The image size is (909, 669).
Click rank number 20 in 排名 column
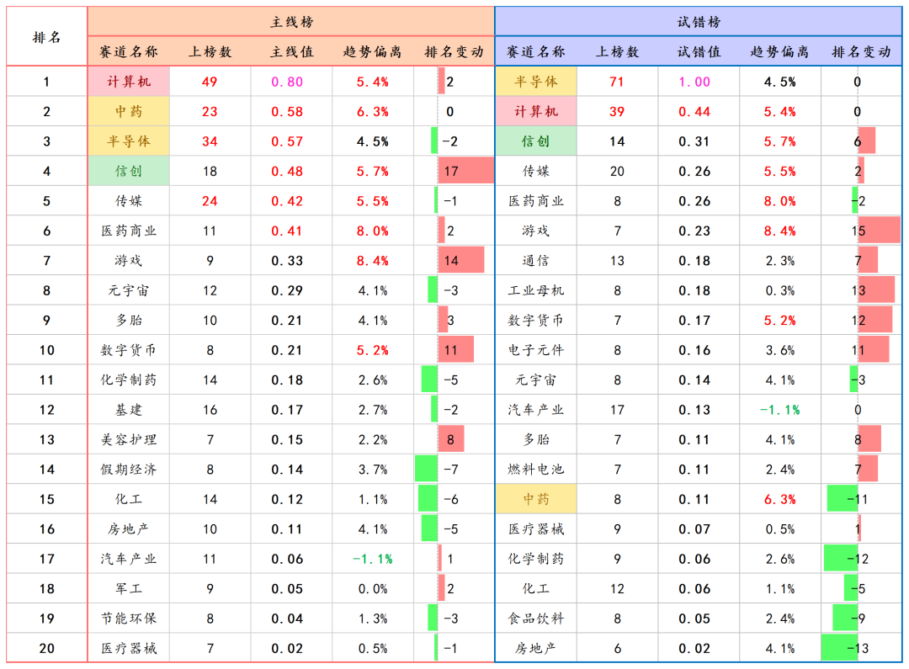pyautogui.click(x=46, y=648)
